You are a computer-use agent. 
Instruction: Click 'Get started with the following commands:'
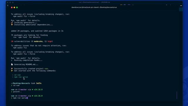tap(35, 71)
